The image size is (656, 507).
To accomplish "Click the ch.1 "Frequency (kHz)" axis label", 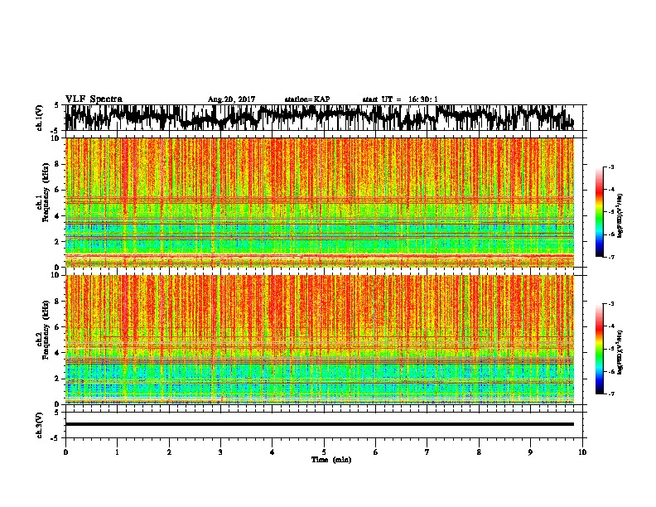I will pyautogui.click(x=46, y=193).
